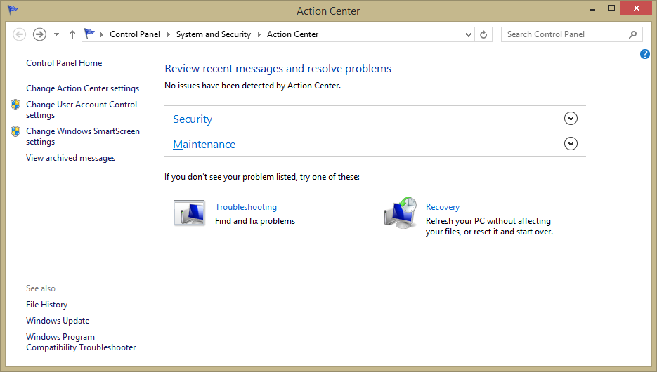This screenshot has width=657, height=372.
Task: Open Control Panel Home
Action: tap(64, 62)
